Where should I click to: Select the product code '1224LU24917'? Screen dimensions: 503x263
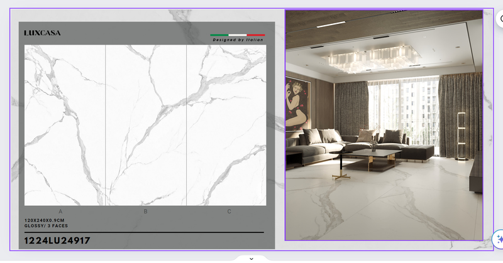pos(57,240)
